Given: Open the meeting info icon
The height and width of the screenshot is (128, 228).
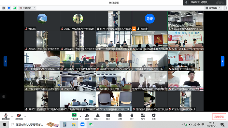Looking at the screenshot, I should pyautogui.click(x=4, y=8).
